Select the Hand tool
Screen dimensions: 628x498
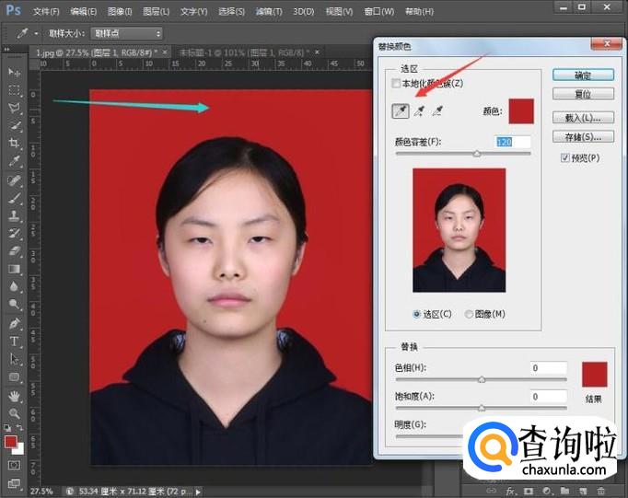click(15, 396)
